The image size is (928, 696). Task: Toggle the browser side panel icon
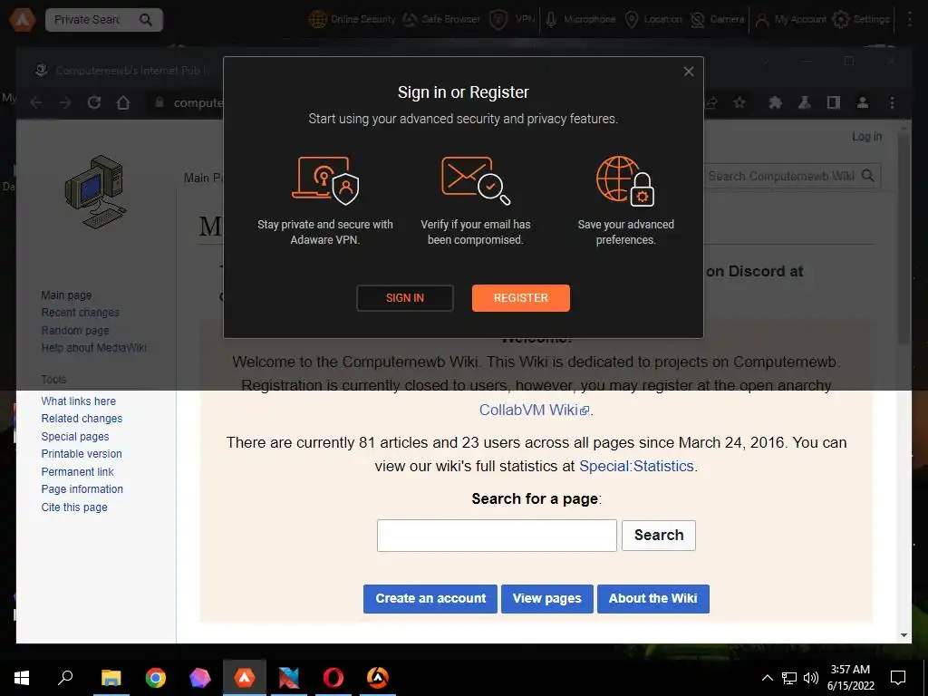pos(834,103)
